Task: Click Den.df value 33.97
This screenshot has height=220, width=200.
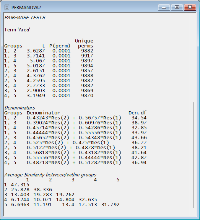Action: [139, 133]
